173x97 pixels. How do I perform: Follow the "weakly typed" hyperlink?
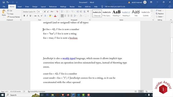[x=69, y=58]
